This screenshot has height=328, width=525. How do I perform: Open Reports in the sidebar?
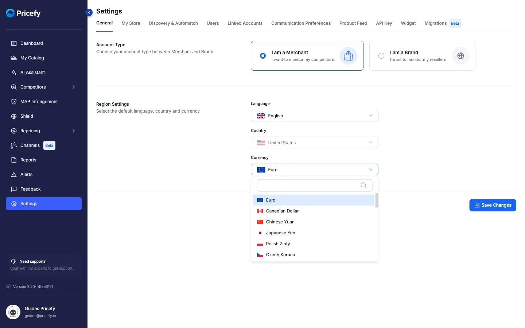point(44,160)
